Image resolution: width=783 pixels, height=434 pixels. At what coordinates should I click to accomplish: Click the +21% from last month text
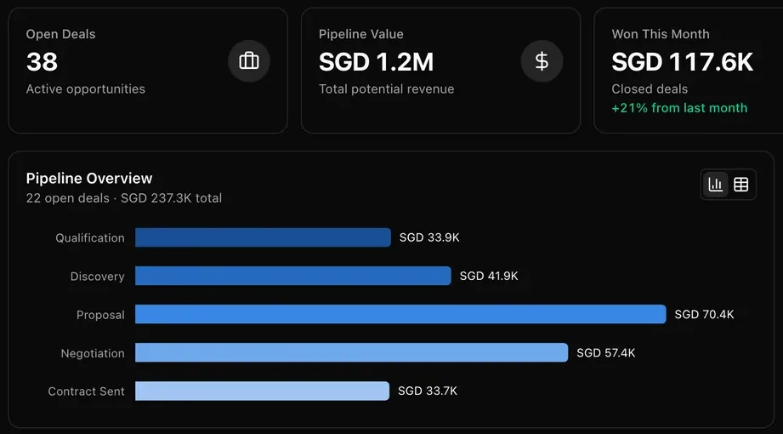click(679, 107)
